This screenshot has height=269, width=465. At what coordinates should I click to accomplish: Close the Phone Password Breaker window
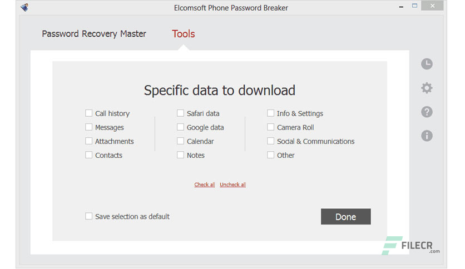pos(432,6)
